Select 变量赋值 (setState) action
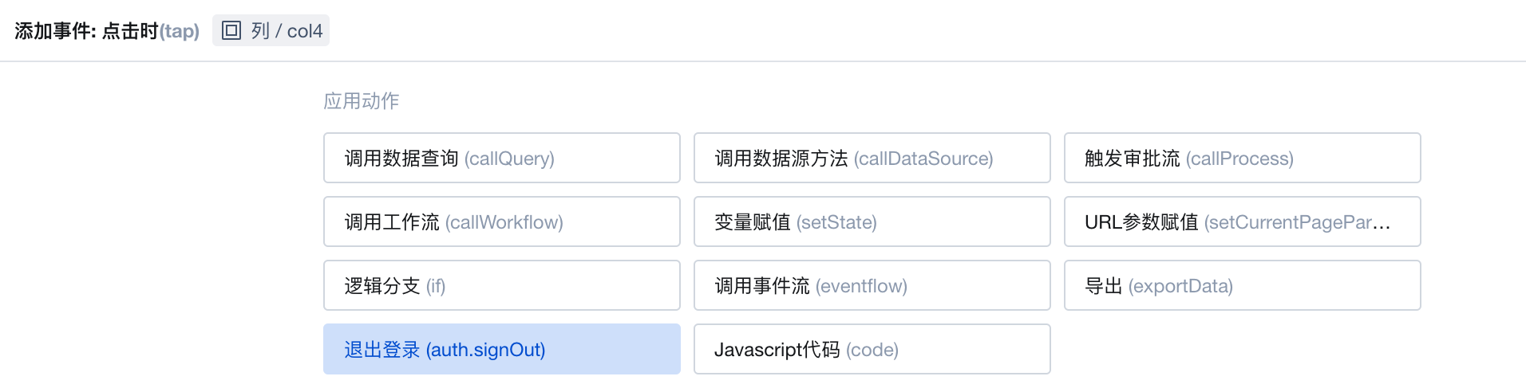 (x=872, y=221)
